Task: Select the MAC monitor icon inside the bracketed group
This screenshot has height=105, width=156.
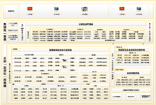Action: [x=139, y=9]
